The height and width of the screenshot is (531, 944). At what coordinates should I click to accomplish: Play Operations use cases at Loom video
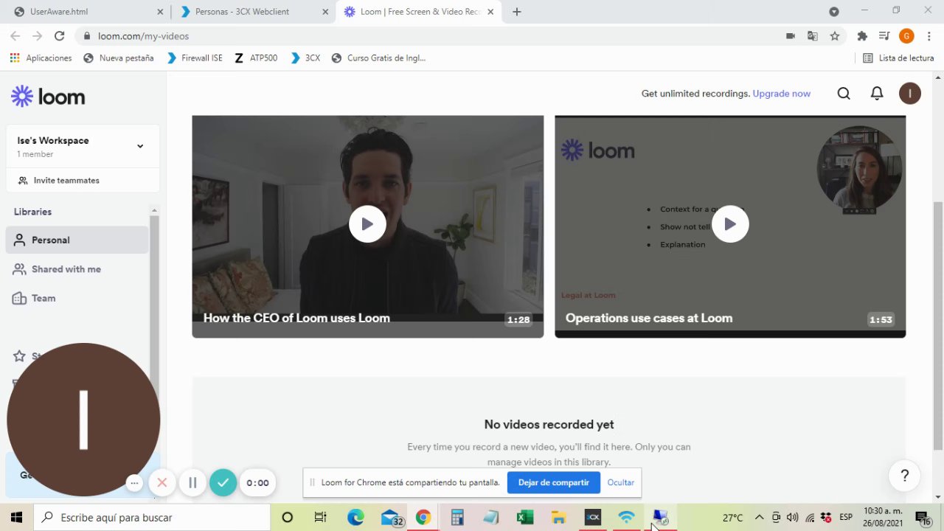point(730,224)
